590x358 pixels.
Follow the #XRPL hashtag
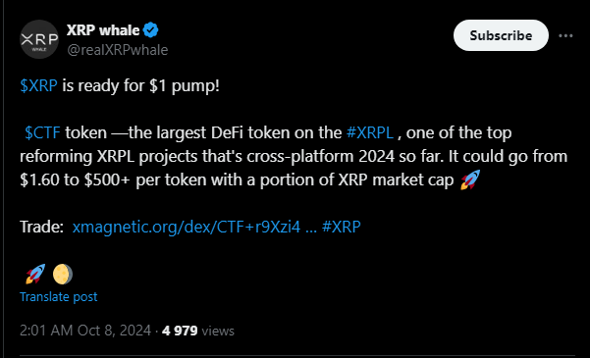coord(370,132)
